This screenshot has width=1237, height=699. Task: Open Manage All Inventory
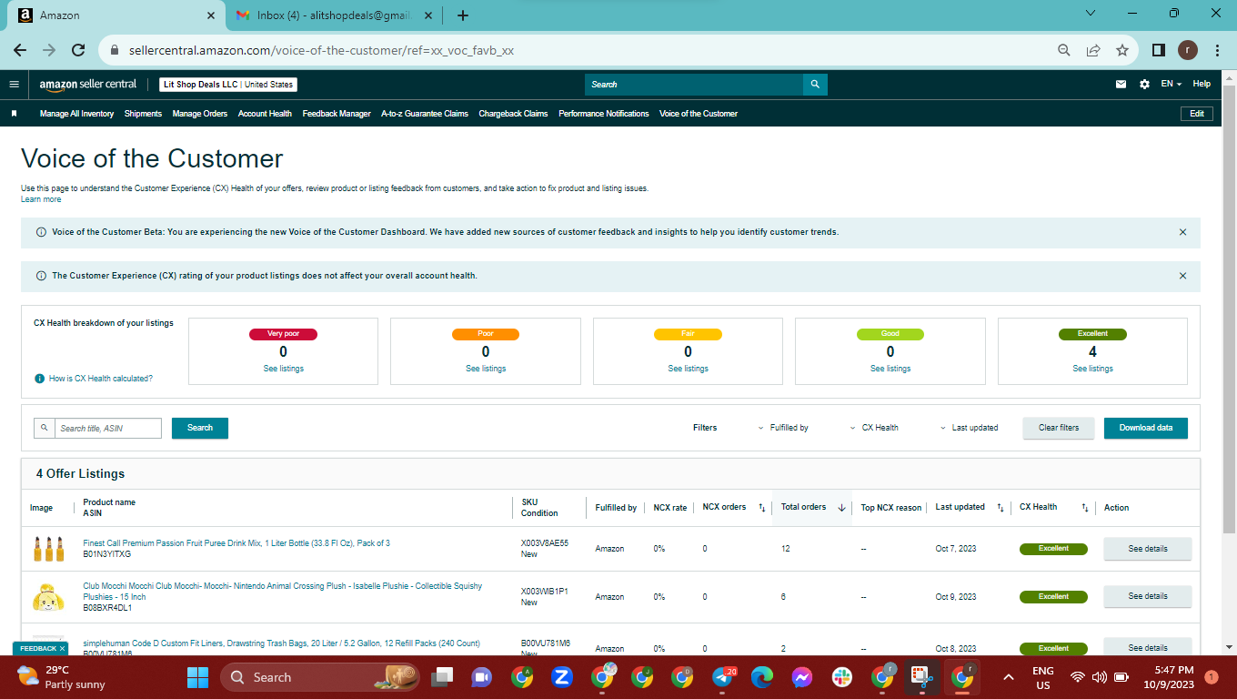76,114
